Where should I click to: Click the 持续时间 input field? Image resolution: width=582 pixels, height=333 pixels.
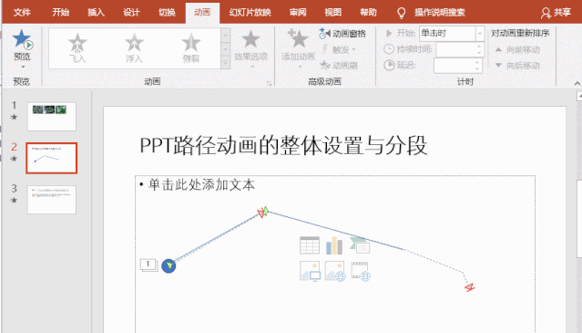tap(455, 49)
